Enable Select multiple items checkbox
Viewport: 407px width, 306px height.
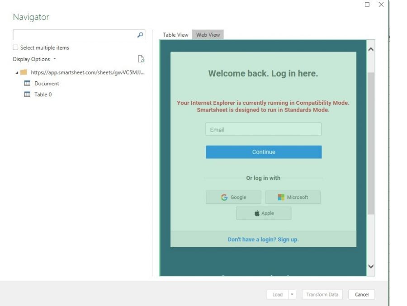(15, 47)
